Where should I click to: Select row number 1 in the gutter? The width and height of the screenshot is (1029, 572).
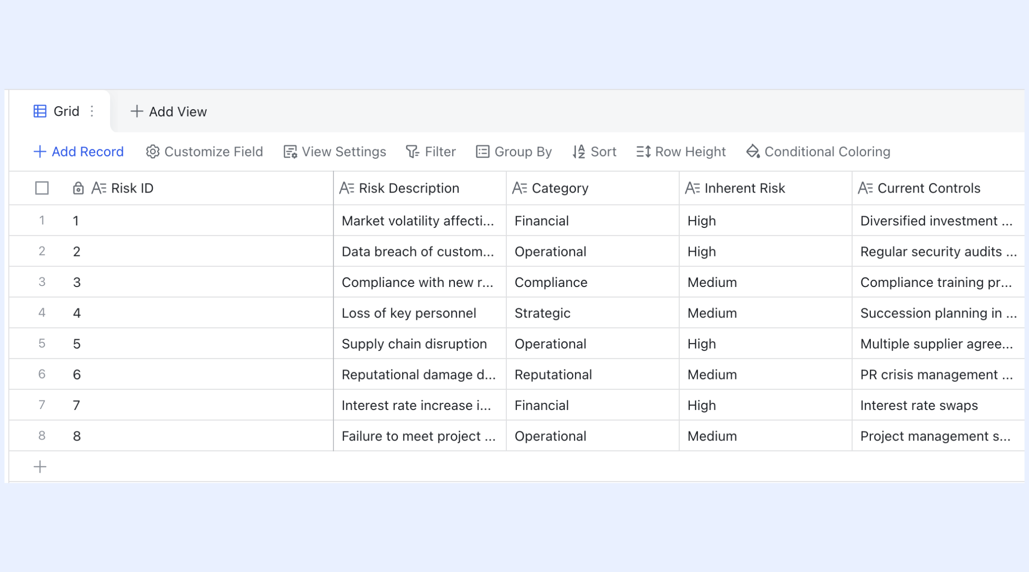(42, 220)
